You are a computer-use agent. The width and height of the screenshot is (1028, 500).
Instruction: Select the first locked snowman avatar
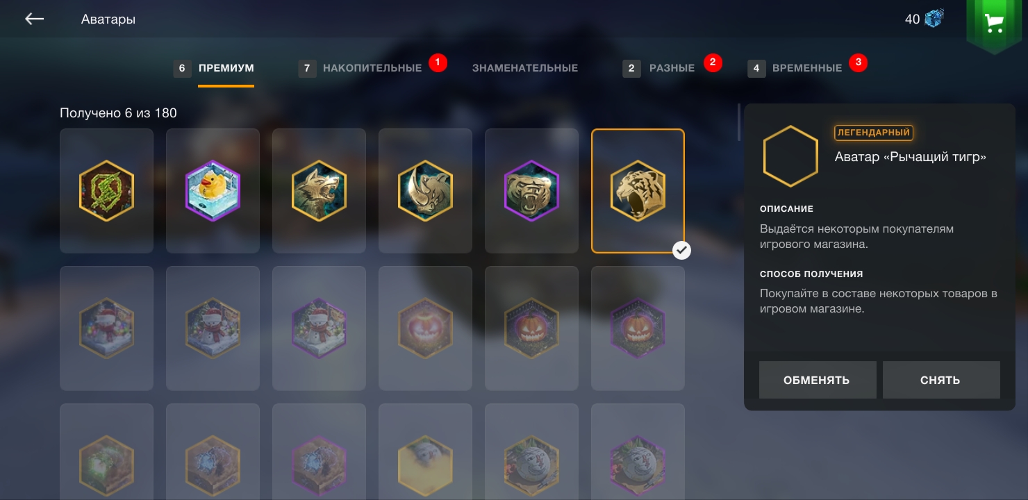point(106,328)
